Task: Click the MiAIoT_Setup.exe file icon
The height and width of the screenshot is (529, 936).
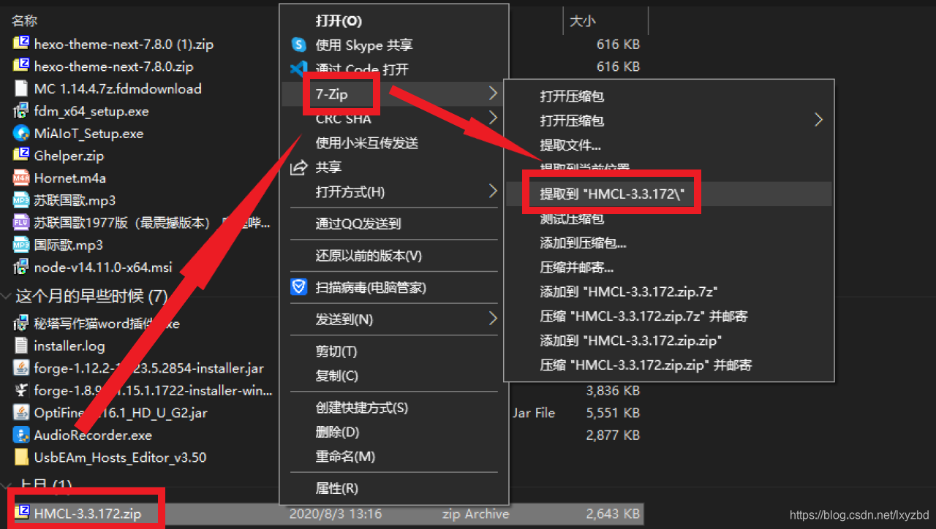Action: tap(21, 134)
